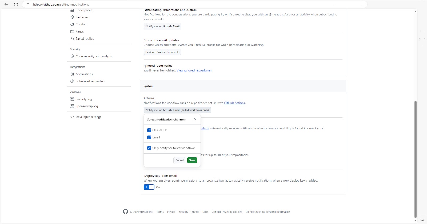
Task: Click the alerts link
Action: 205,128
